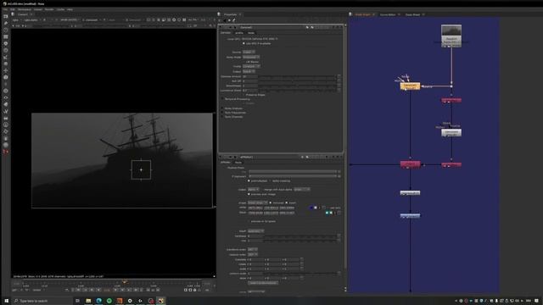Click dark blue center color swatch

pos(311,208)
